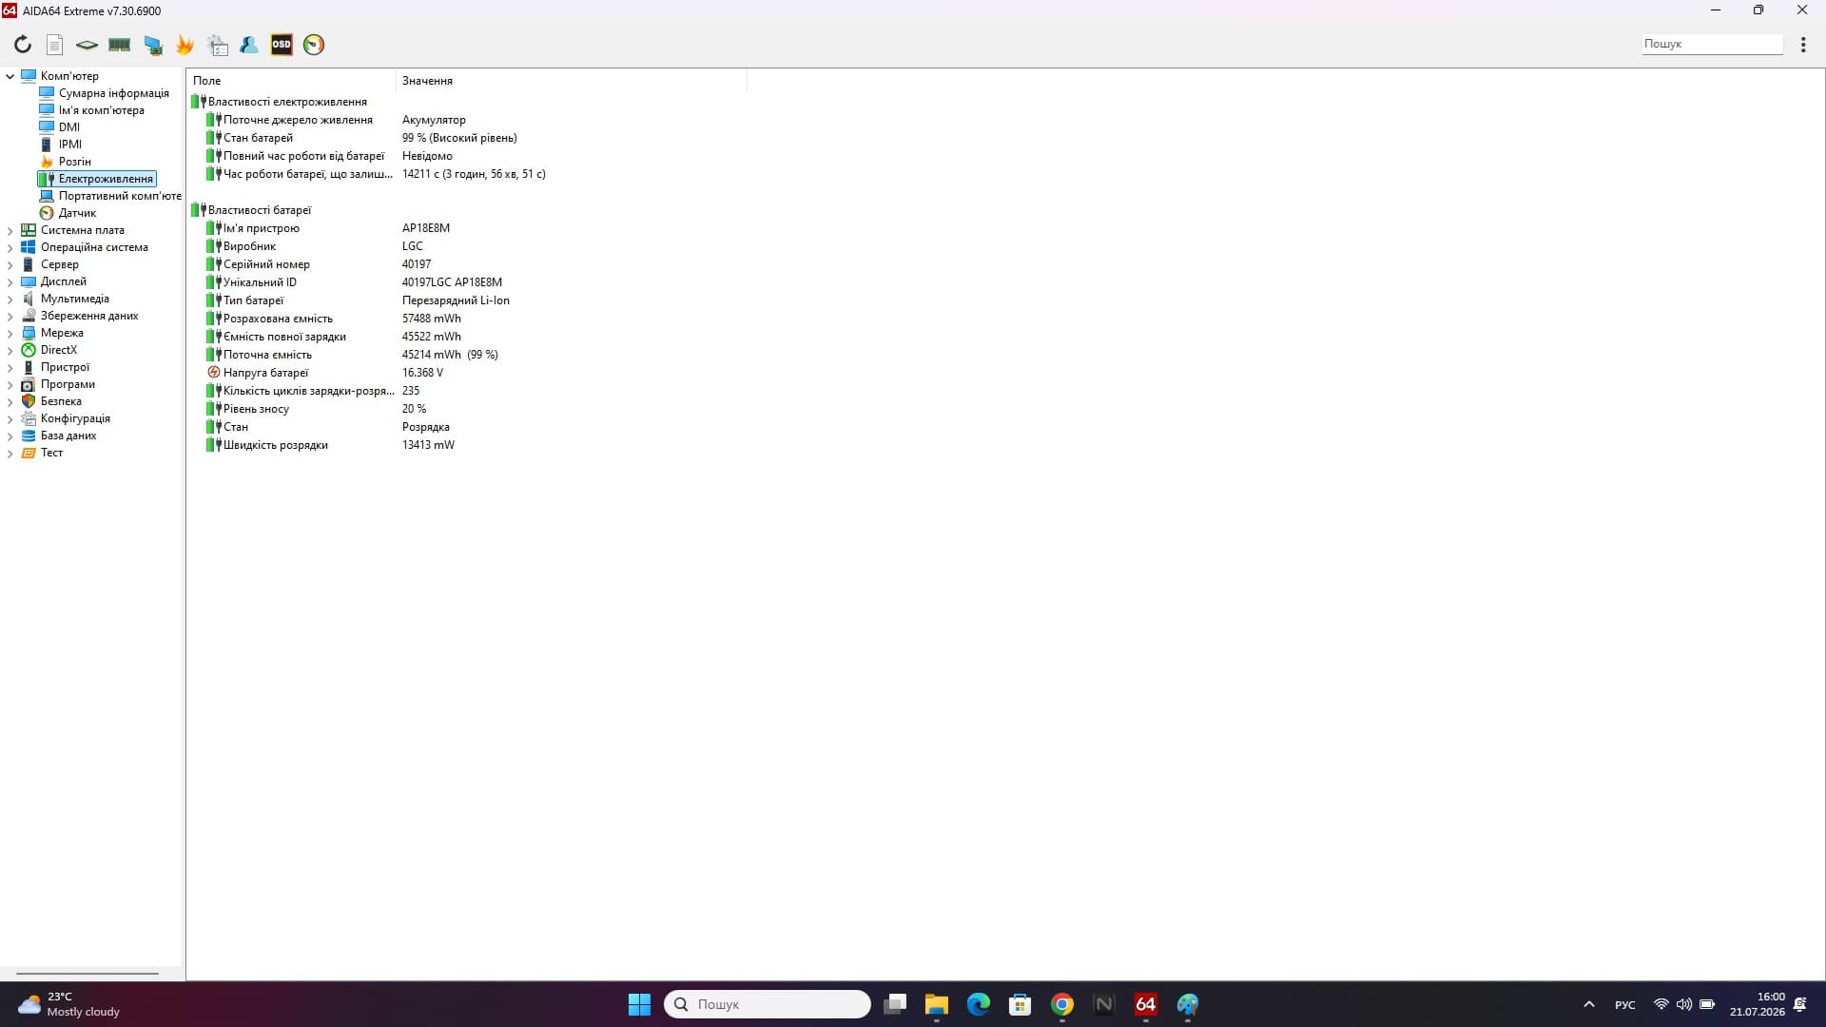
Task: Open the battery tray icon
Action: (1707, 1004)
